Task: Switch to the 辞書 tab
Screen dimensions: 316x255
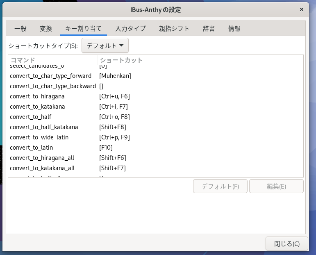Action: (209, 29)
